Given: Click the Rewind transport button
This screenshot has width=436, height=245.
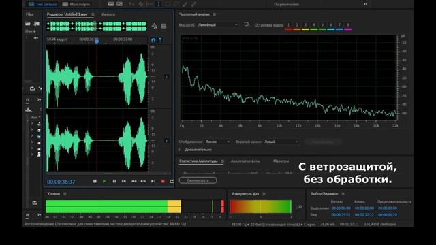Looking at the screenshot, I should coord(134,181).
